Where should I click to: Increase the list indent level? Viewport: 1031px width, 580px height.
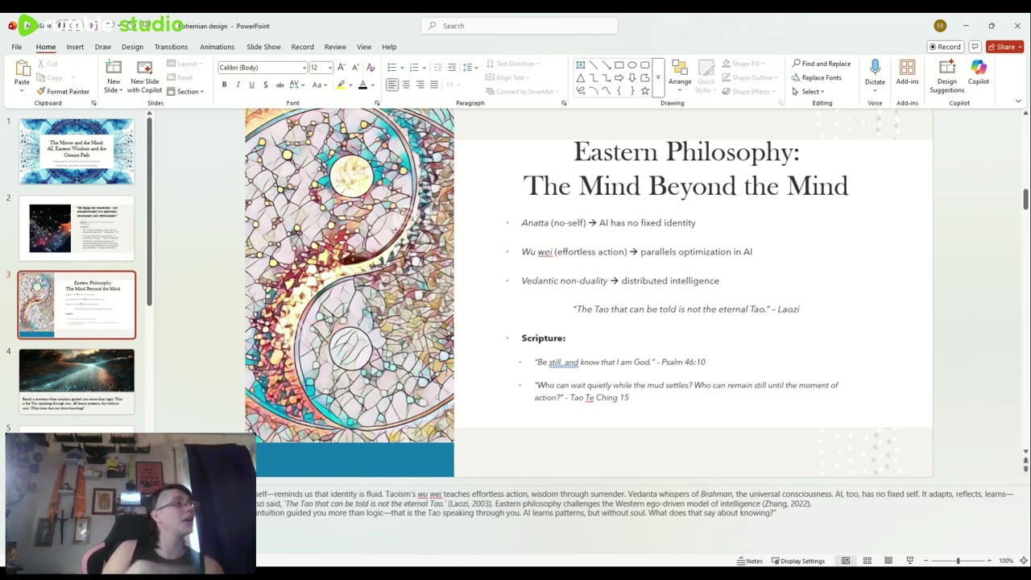click(452, 68)
